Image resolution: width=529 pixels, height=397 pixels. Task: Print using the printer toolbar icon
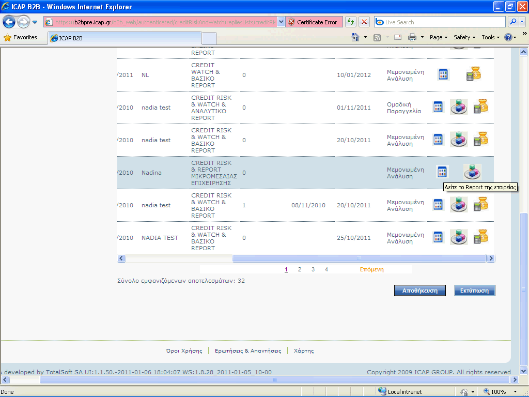(412, 37)
